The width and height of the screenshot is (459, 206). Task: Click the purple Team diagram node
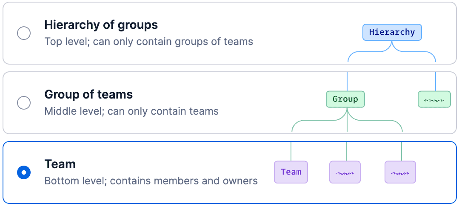tap(291, 172)
